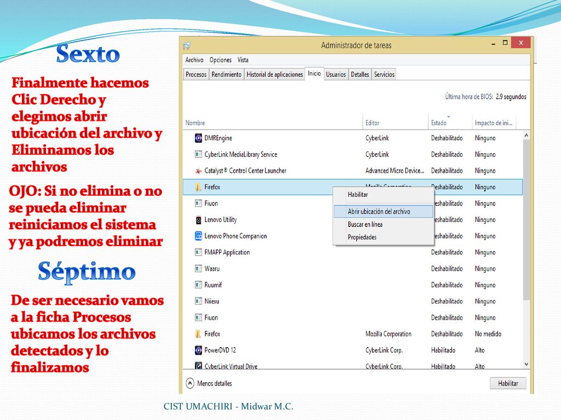Click the Lenovo Utility icon

pyautogui.click(x=198, y=220)
